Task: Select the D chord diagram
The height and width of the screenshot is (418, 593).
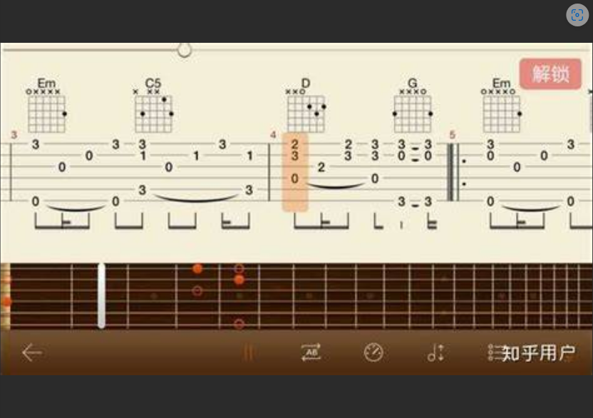Action: 306,106
